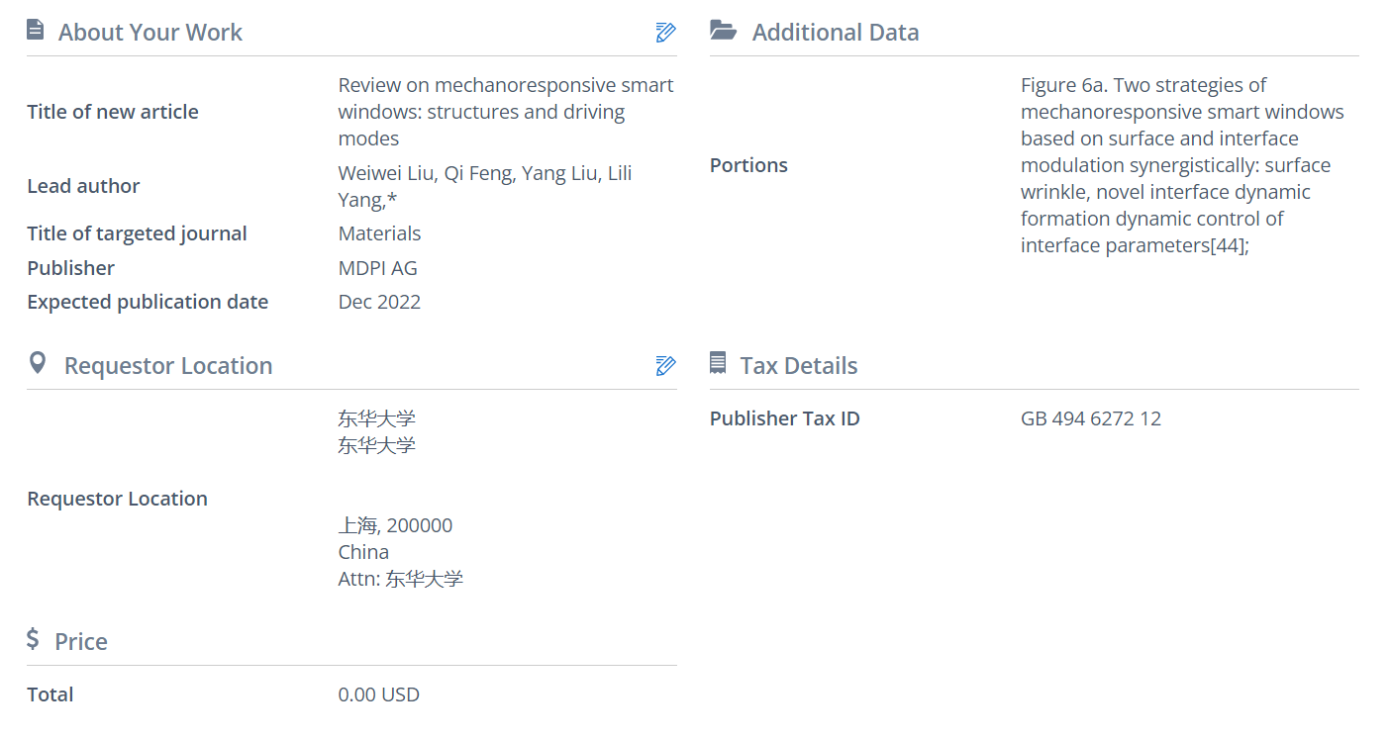Click the Requestor Location section heading text
This screenshot has height=740, width=1391.
pos(167,366)
